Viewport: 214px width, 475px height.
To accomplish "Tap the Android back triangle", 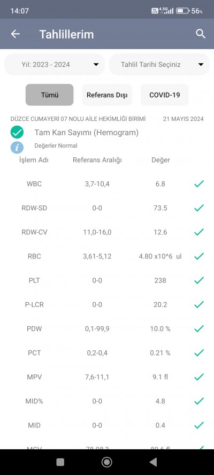I will (x=153, y=462).
